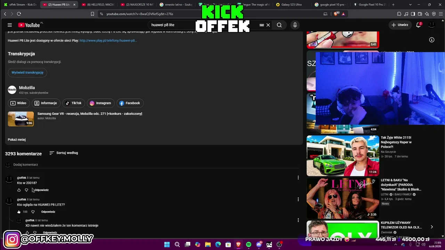Bookmark this page in the browser
The height and width of the screenshot is (250, 445).
[92, 14]
